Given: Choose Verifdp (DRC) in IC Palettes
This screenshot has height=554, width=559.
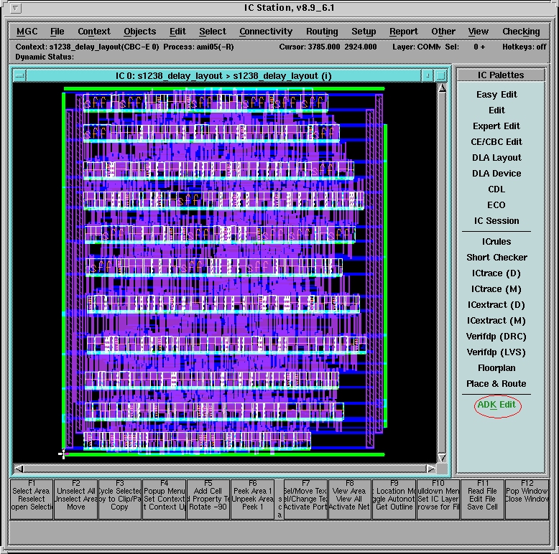Looking at the screenshot, I should (x=496, y=337).
